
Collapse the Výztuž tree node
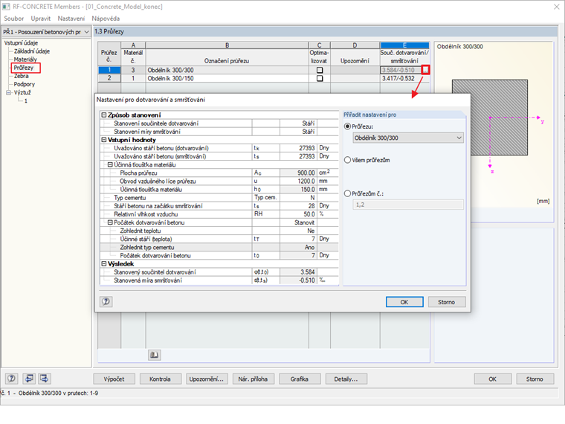point(9,93)
